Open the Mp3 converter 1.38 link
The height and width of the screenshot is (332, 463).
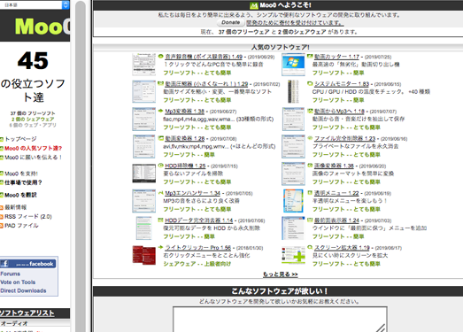coord(184,112)
